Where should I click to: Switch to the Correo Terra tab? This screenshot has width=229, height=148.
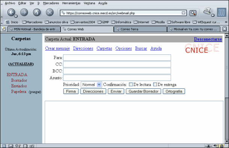click(x=140, y=29)
